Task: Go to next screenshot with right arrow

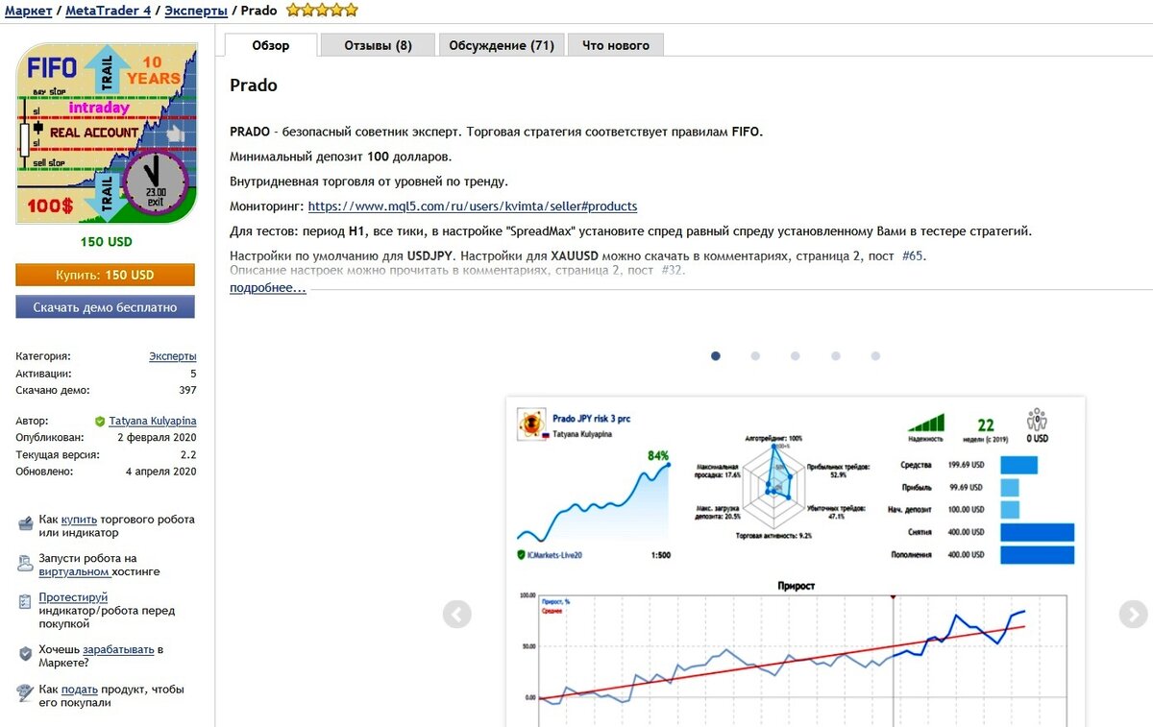Action: 1134,615
